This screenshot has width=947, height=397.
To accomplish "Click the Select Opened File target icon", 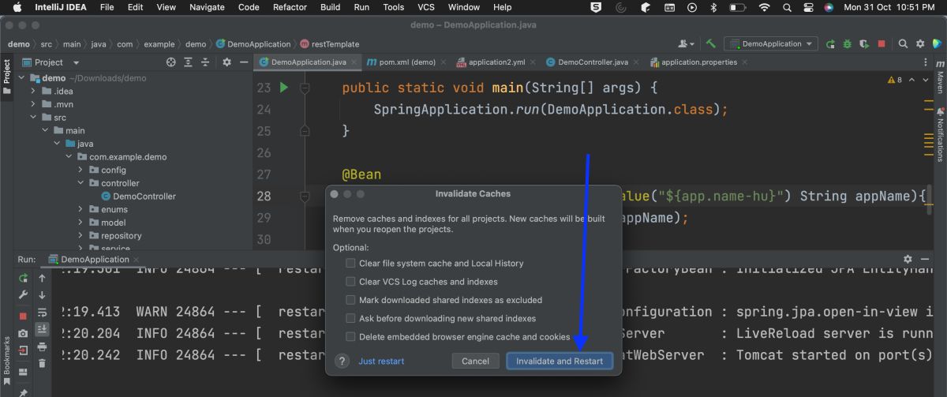I will point(171,62).
